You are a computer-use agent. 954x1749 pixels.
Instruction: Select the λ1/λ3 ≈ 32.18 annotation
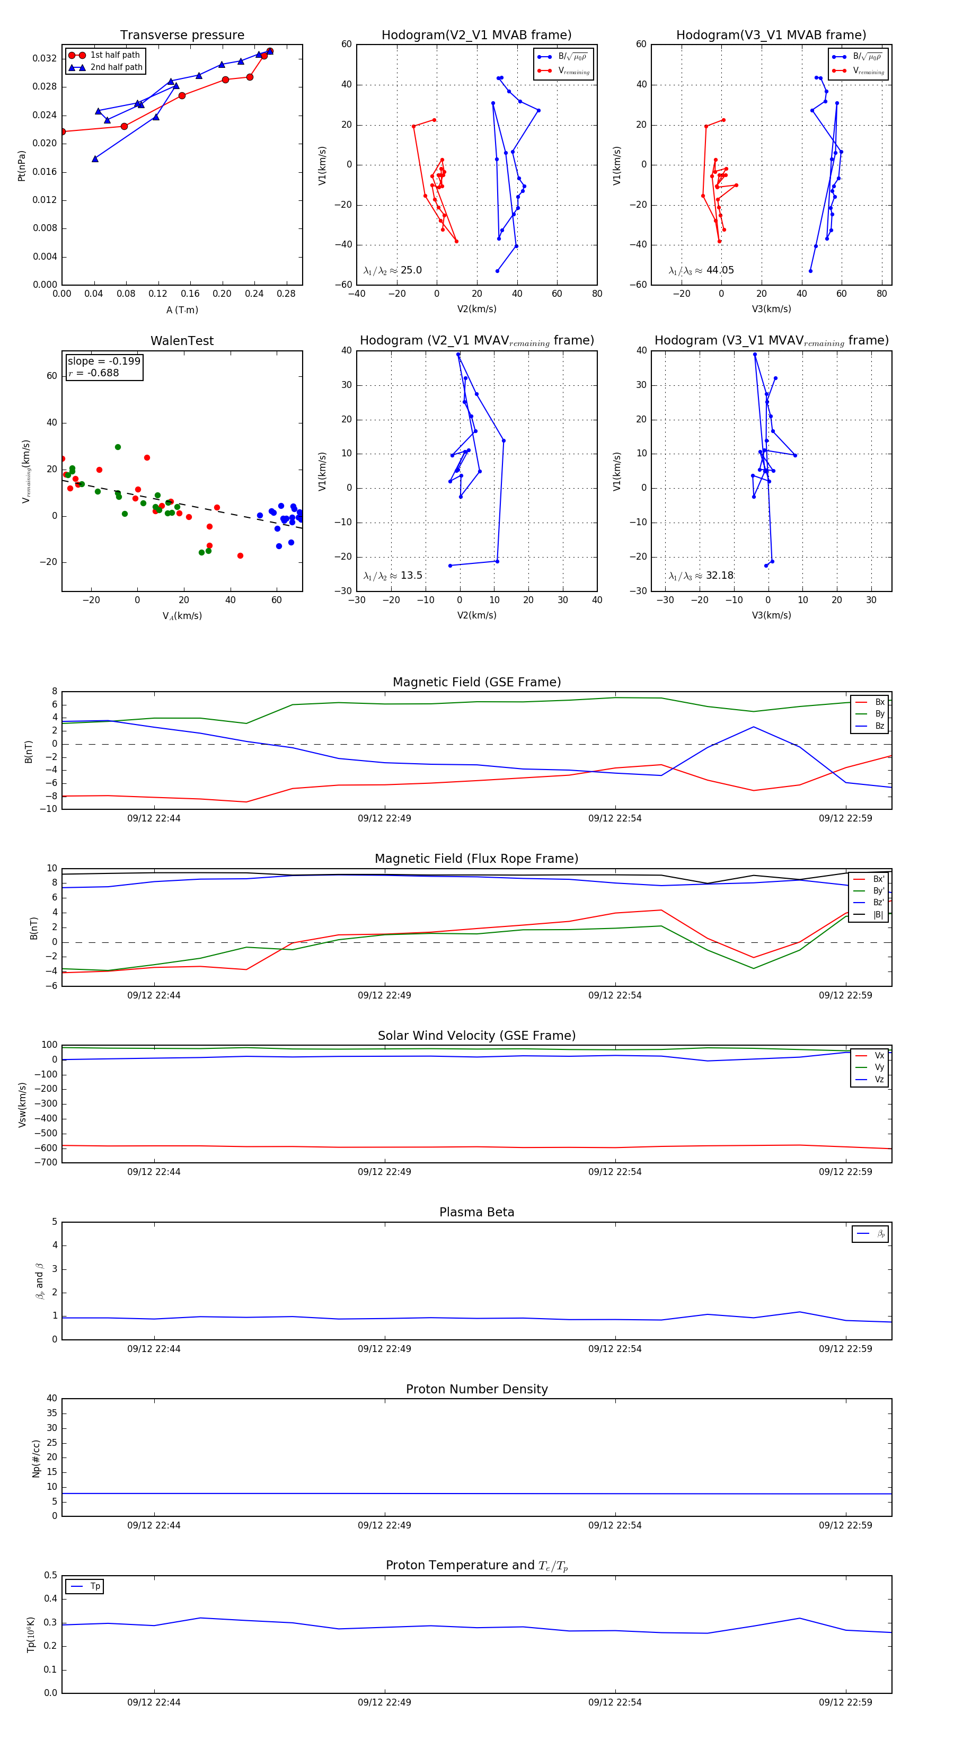click(x=701, y=576)
